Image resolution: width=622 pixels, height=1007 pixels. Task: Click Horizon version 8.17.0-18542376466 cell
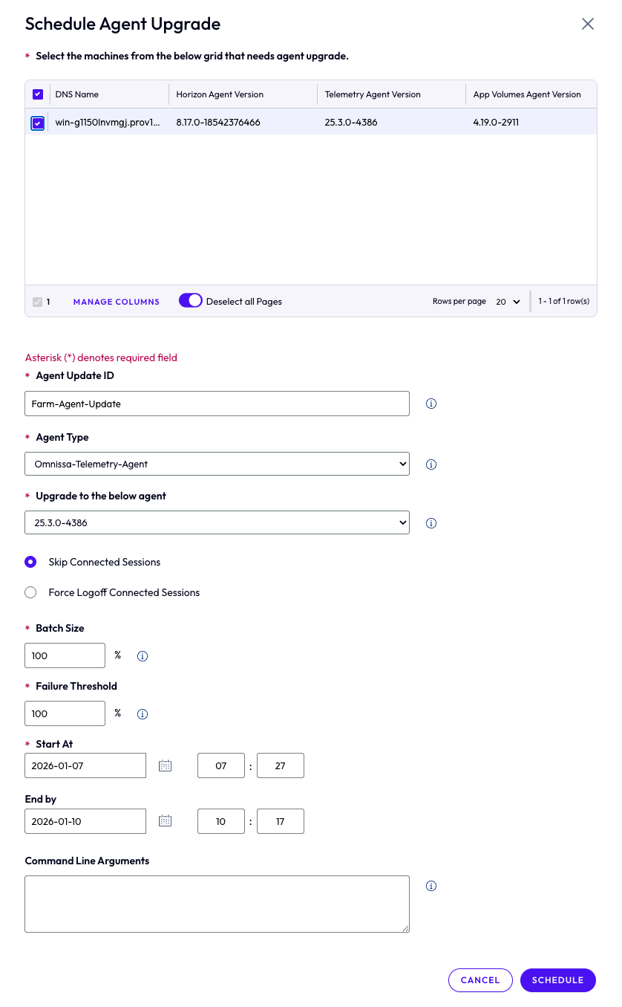coord(218,122)
